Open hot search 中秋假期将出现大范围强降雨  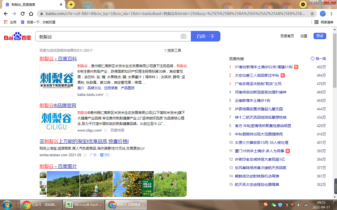click(x=259, y=134)
